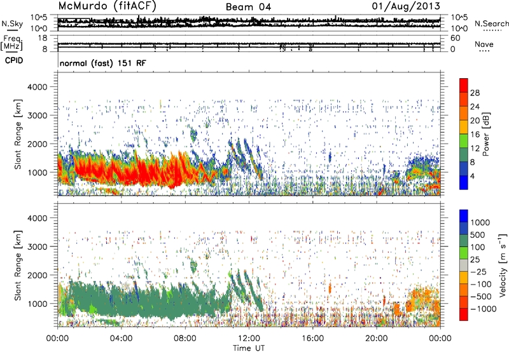
Task: Click the "4" Power colorbar label
Action: 472,176
